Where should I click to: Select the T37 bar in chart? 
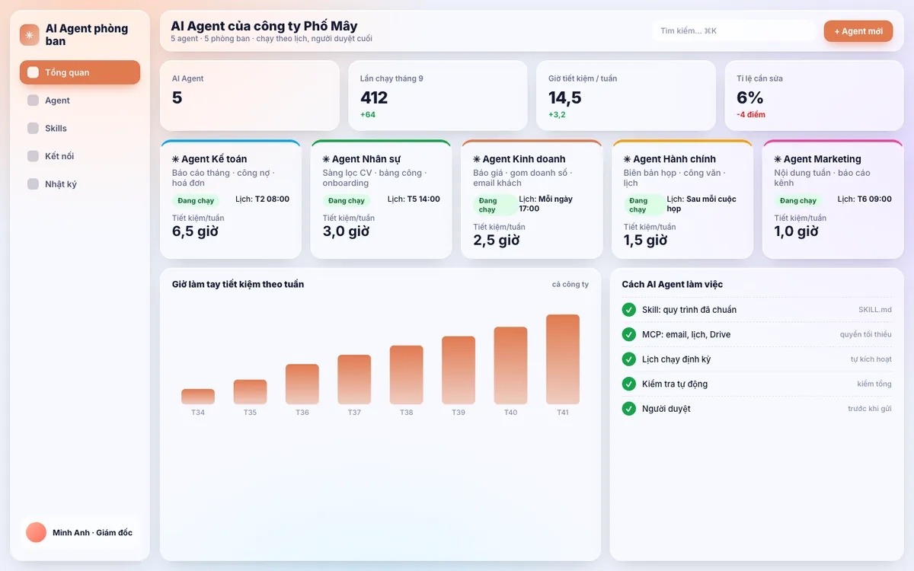(x=354, y=379)
